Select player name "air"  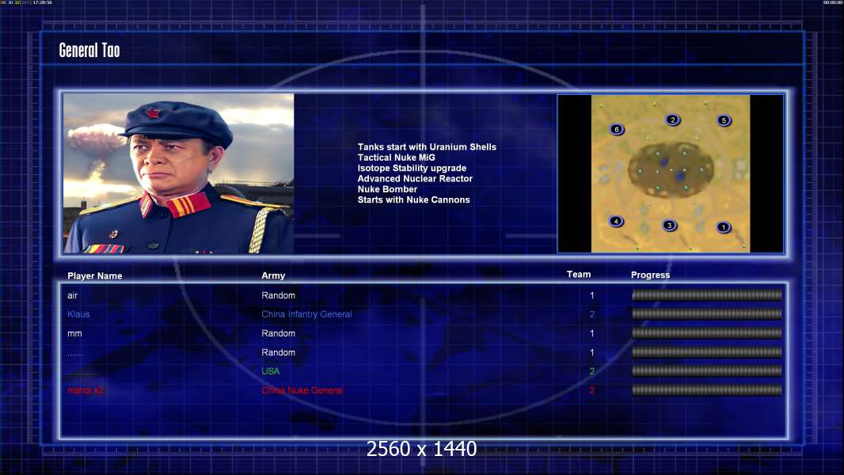point(72,296)
